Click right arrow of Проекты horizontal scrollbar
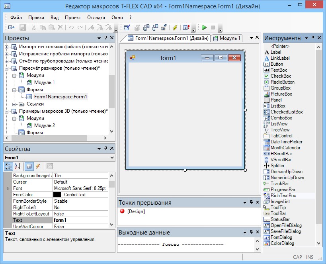 pyautogui.click(x=105, y=138)
